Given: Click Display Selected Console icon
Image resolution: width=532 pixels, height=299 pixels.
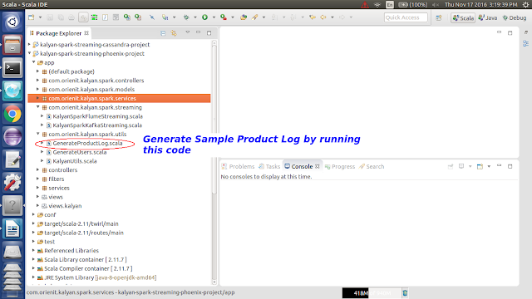Looking at the screenshot, I should coord(461,166).
